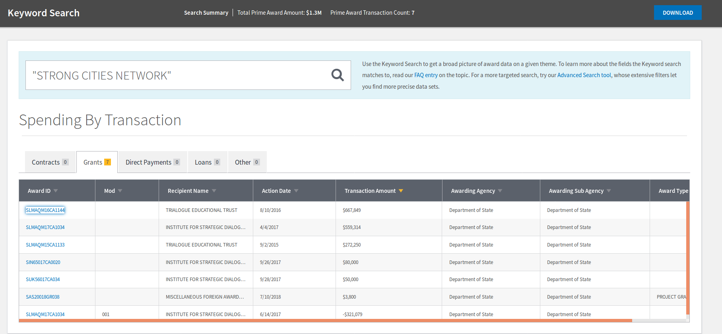
Task: Select the $272,250 transaction amount cell
Action: pyautogui.click(x=389, y=245)
